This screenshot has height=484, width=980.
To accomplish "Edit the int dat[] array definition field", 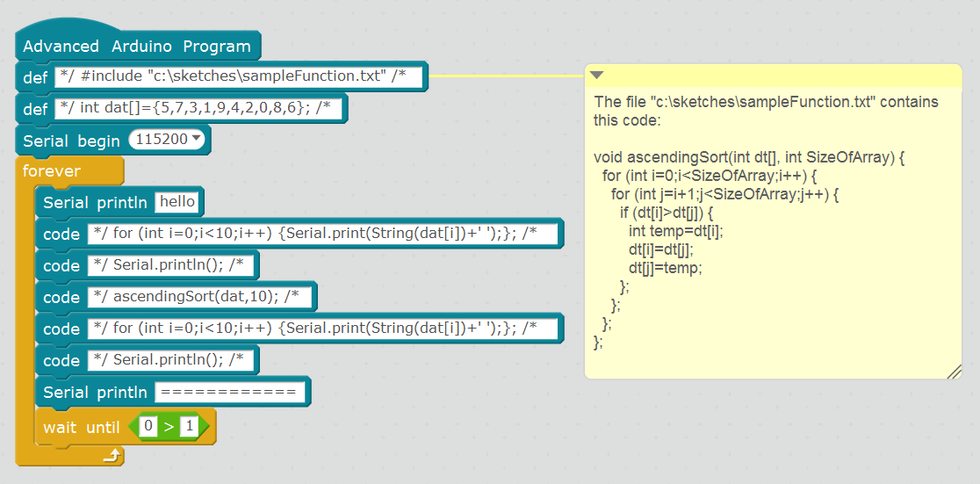I will [200, 109].
